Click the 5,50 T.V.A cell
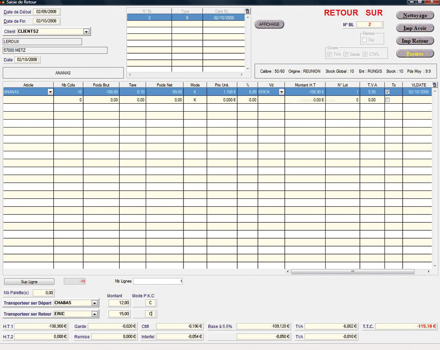The image size is (440, 350). (372, 92)
